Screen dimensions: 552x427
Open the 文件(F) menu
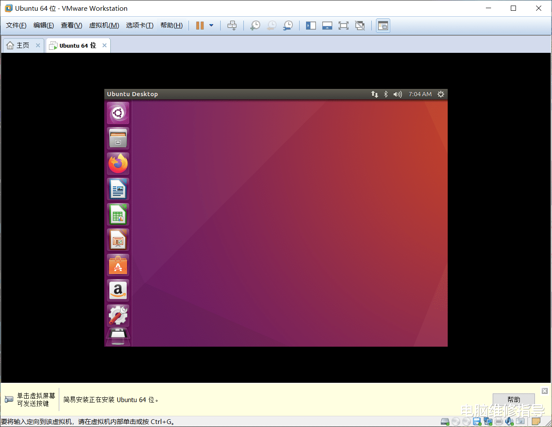(16, 25)
